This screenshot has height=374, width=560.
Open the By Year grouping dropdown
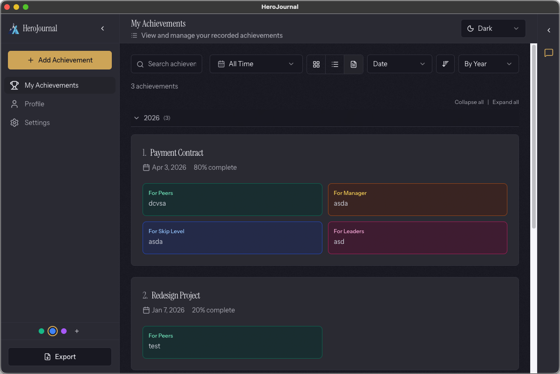488,64
